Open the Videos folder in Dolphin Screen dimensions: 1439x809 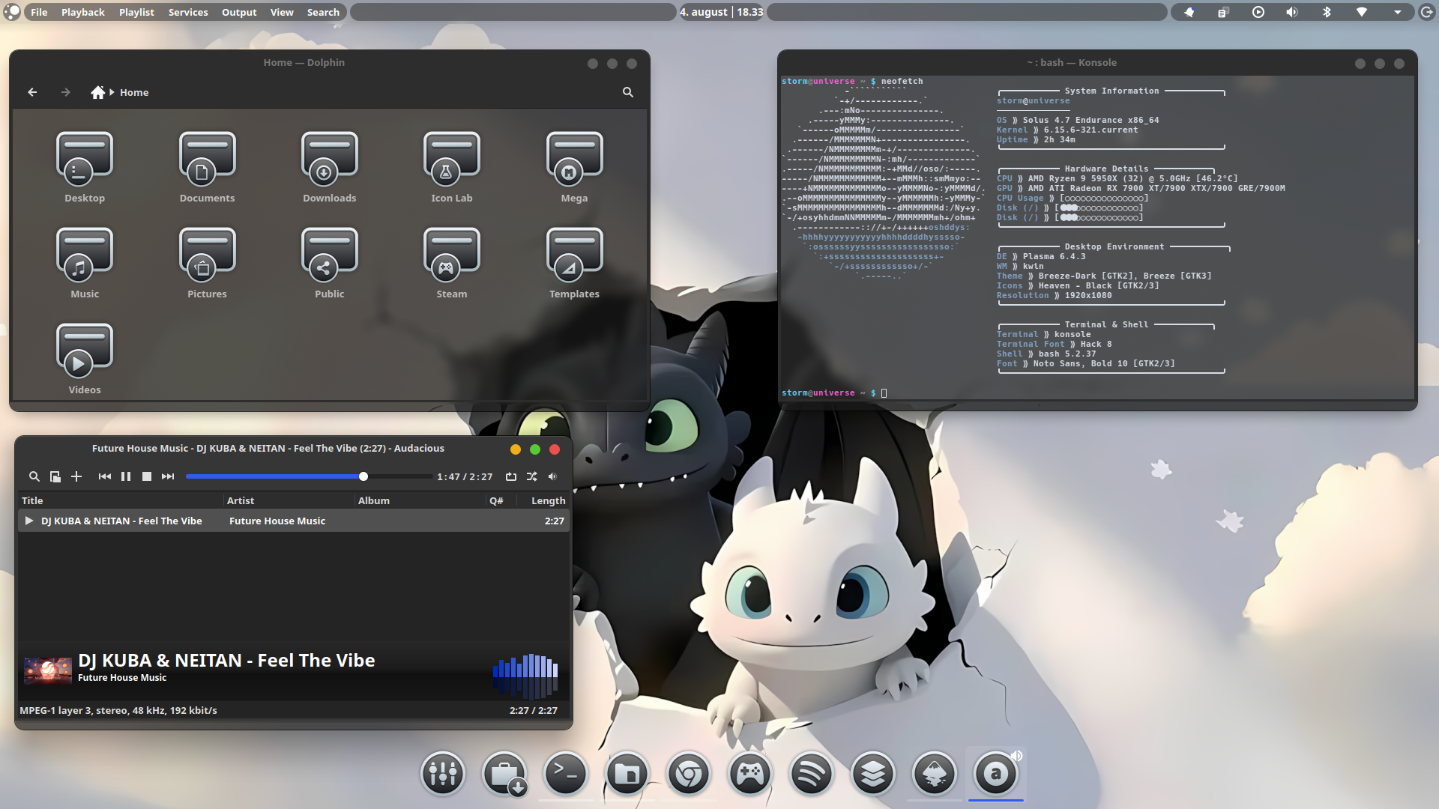coord(85,359)
